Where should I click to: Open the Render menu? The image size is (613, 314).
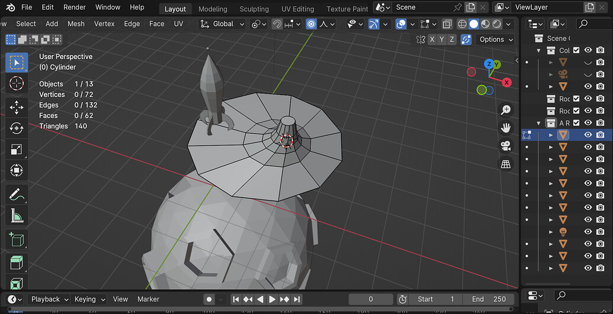(75, 8)
